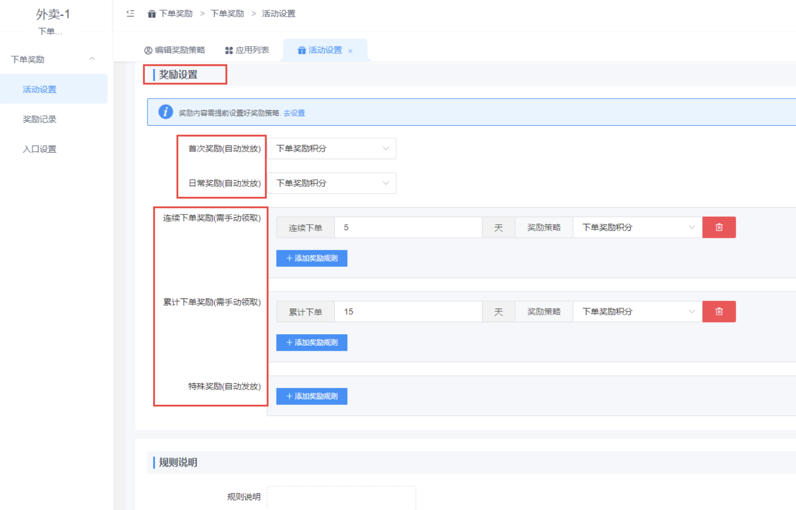Switch to 应用列表 tab

coord(247,50)
